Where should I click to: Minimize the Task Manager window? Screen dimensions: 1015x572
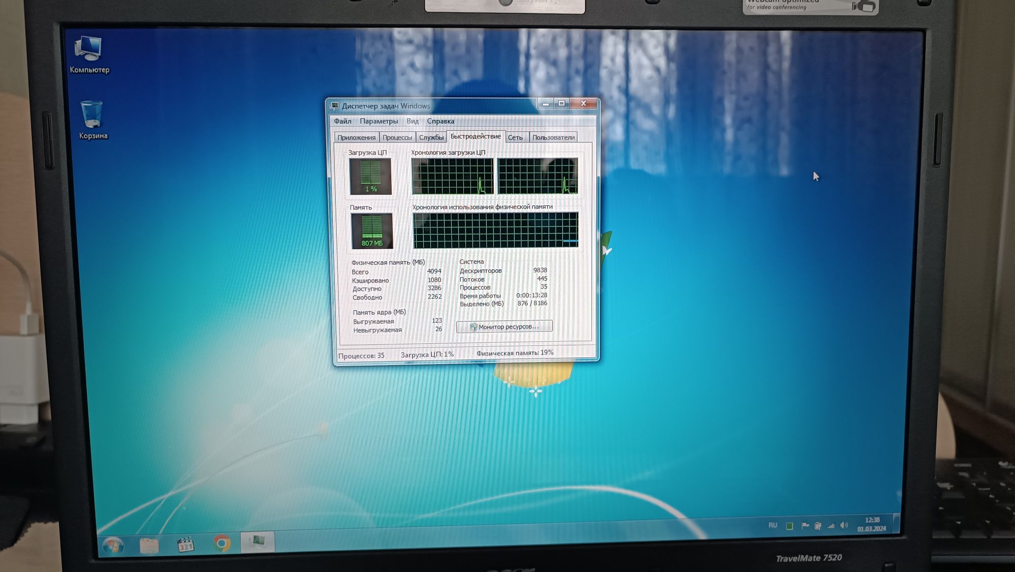tap(546, 103)
